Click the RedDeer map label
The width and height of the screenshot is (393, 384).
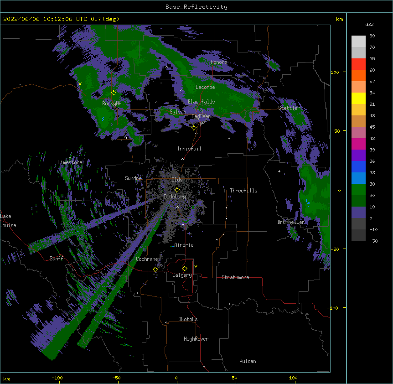201,116
